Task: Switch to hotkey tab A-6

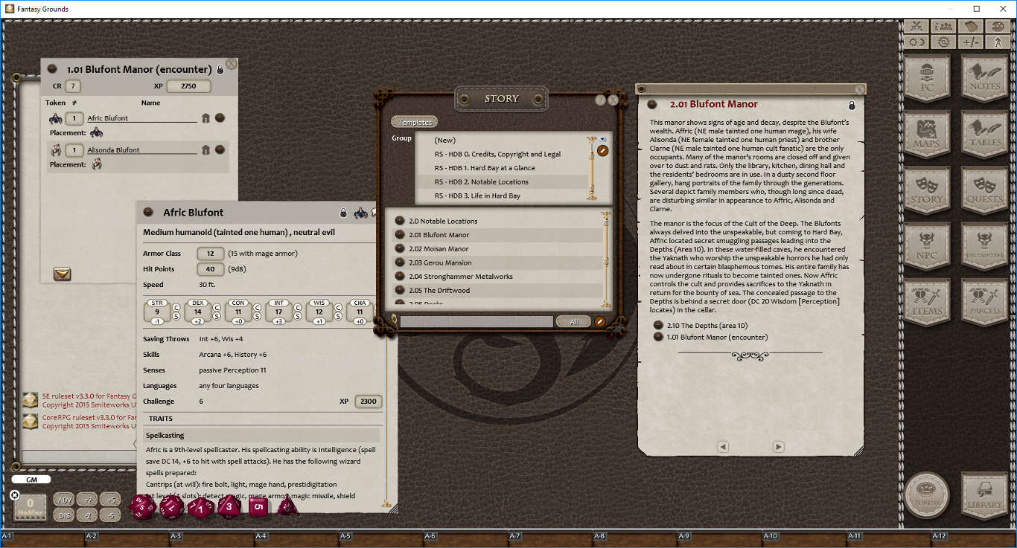Action: (429, 535)
